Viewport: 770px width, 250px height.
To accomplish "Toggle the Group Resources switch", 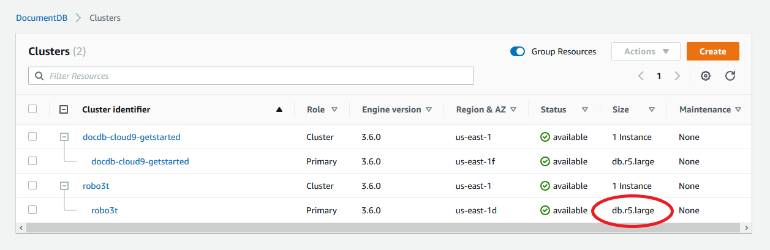I will 518,52.
